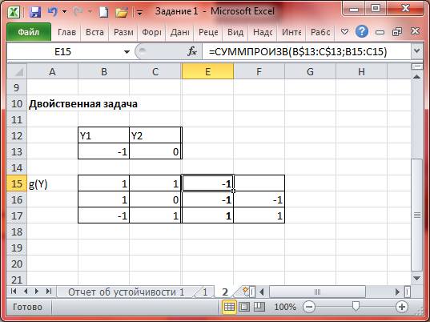Click the zoom slider handle
This screenshot has height=322, width=430.
click(356, 306)
